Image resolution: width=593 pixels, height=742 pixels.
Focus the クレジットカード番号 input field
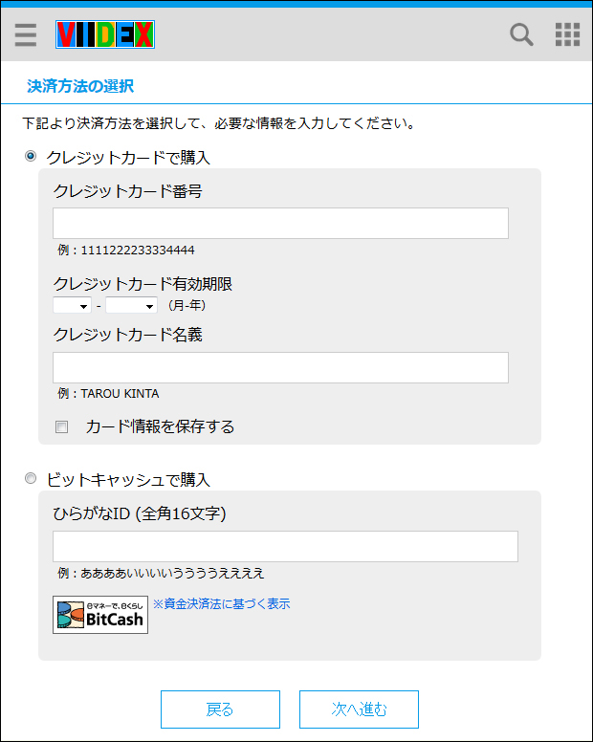pos(280,223)
